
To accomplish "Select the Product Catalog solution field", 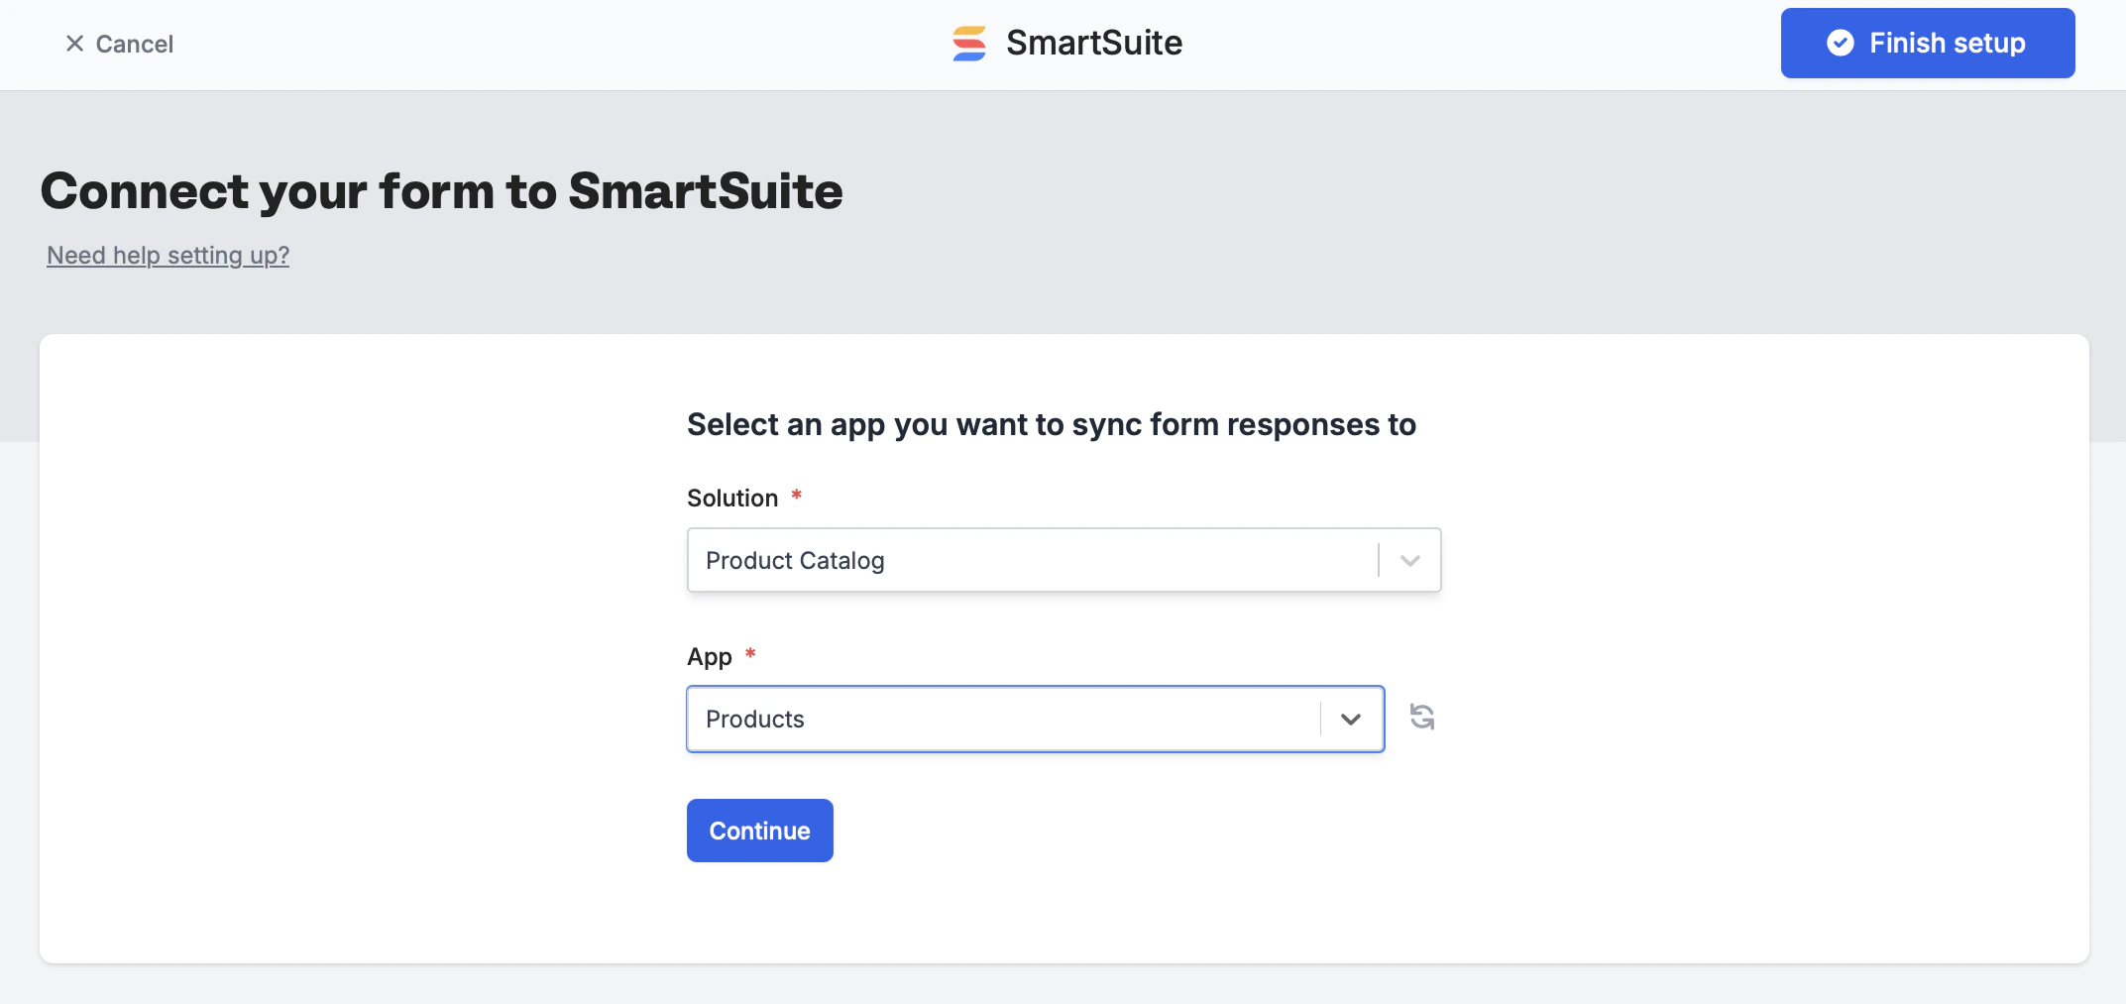I will click(991, 559).
